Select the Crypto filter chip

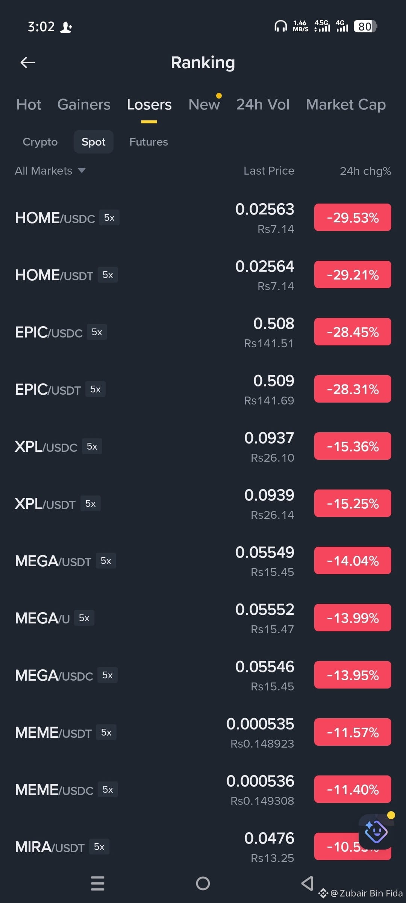point(40,142)
